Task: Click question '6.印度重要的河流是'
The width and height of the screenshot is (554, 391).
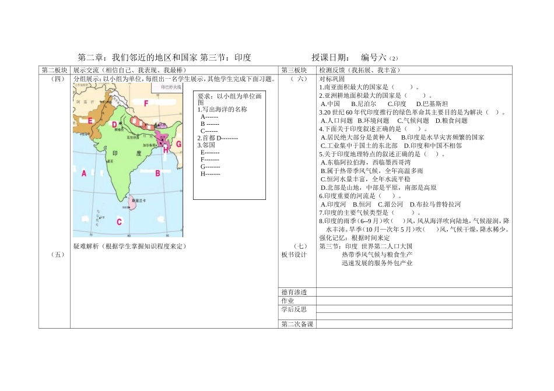Action: (360, 196)
